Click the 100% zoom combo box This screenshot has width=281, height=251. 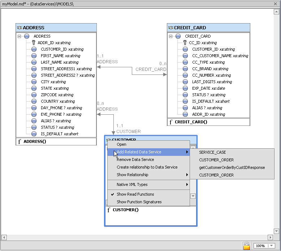pyautogui.click(x=264, y=246)
